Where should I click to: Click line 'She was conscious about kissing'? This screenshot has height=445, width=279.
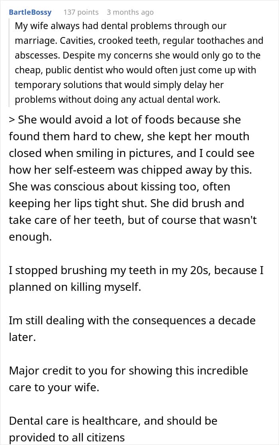120,187
